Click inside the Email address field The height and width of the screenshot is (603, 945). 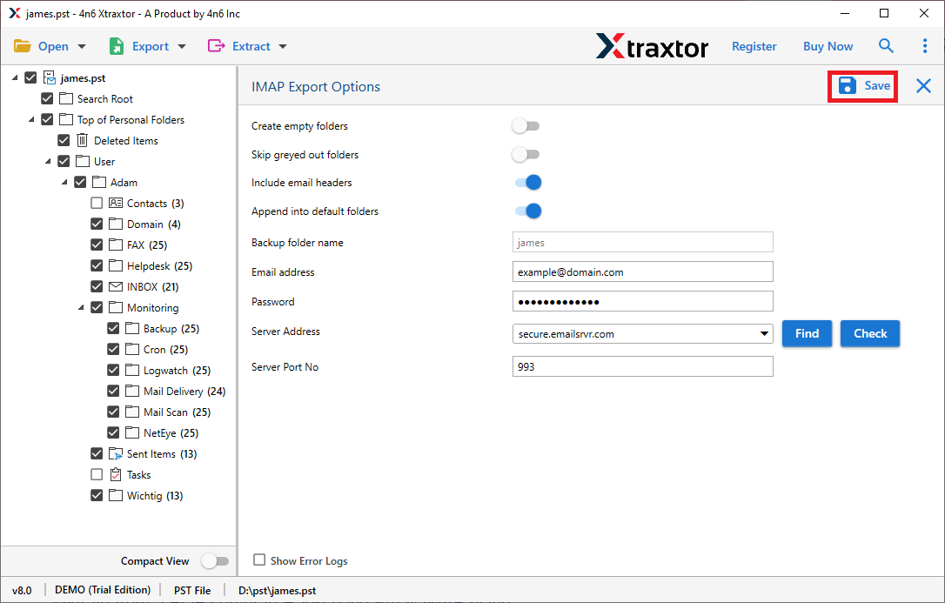(x=642, y=271)
